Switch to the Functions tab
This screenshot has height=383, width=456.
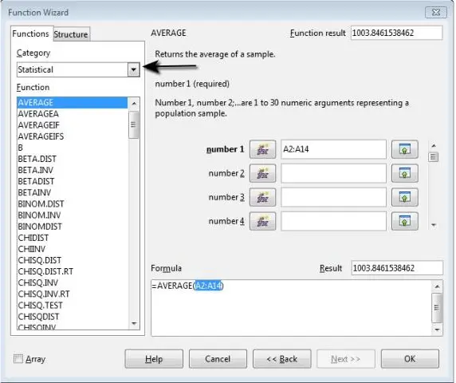[30, 34]
